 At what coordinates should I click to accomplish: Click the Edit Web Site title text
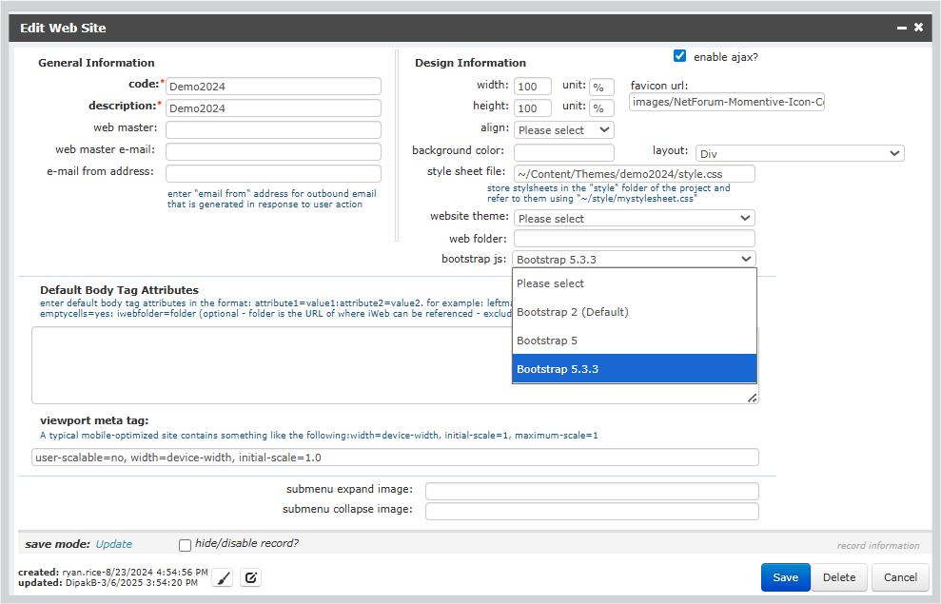(x=63, y=28)
